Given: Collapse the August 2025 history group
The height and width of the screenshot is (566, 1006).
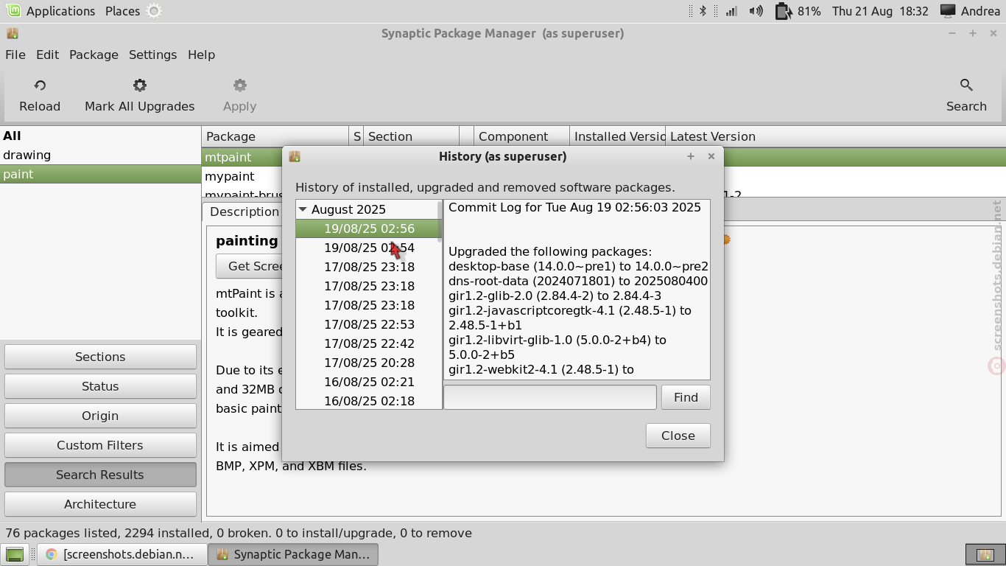Looking at the screenshot, I should point(303,209).
